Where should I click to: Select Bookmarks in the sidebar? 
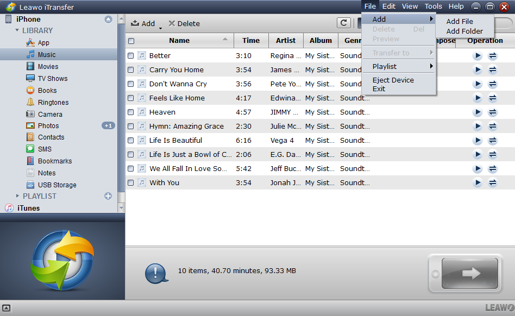pyautogui.click(x=54, y=161)
